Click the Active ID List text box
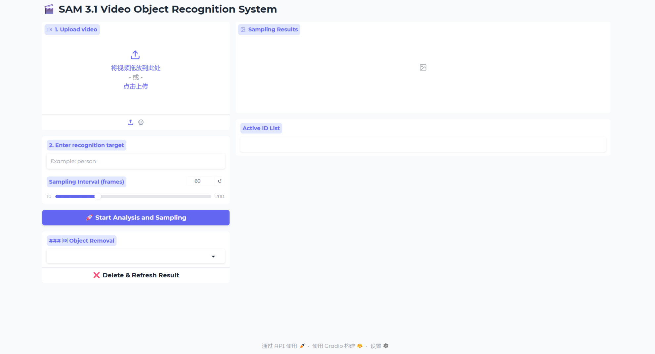This screenshot has height=354, width=655. (423, 144)
